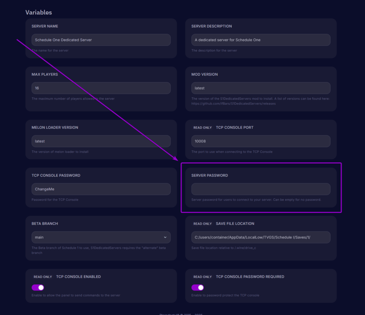The image size is (365, 315).
Task: Click the Max Players field showing 16
Action: click(x=101, y=88)
